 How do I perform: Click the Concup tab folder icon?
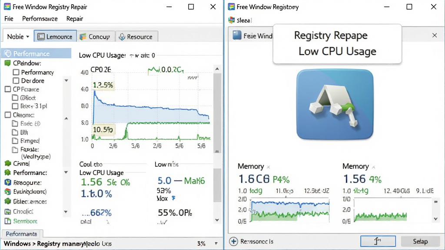[x=83, y=37]
